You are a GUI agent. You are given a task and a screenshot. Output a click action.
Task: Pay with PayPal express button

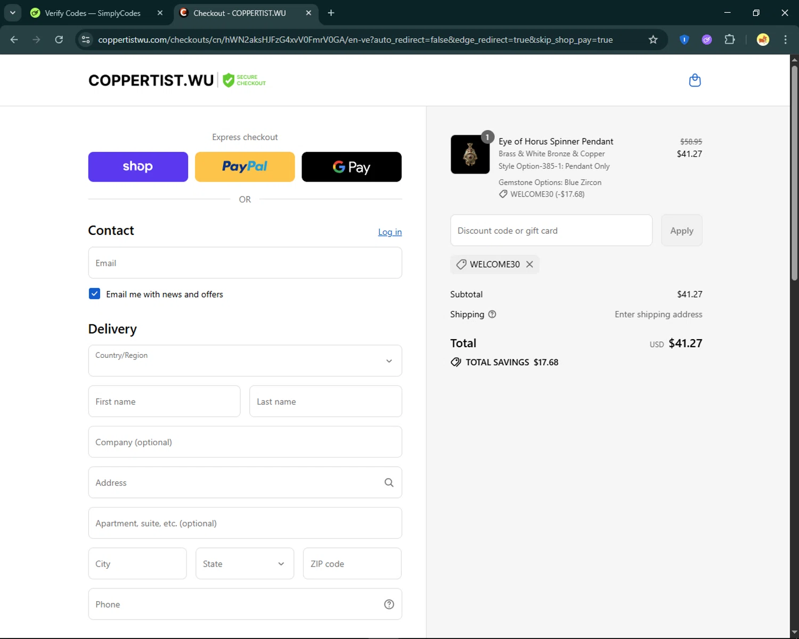(244, 167)
